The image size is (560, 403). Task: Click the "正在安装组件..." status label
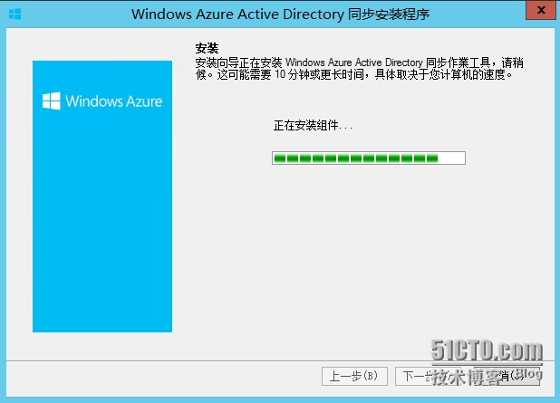[x=313, y=125]
